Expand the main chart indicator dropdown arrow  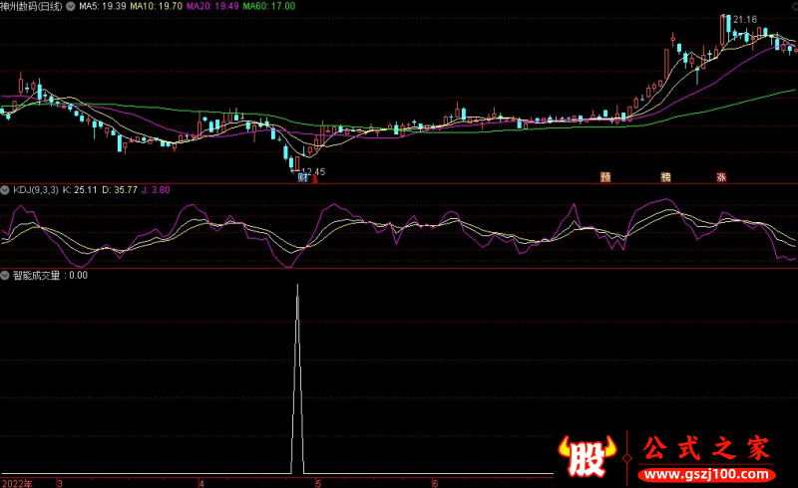coord(70,6)
